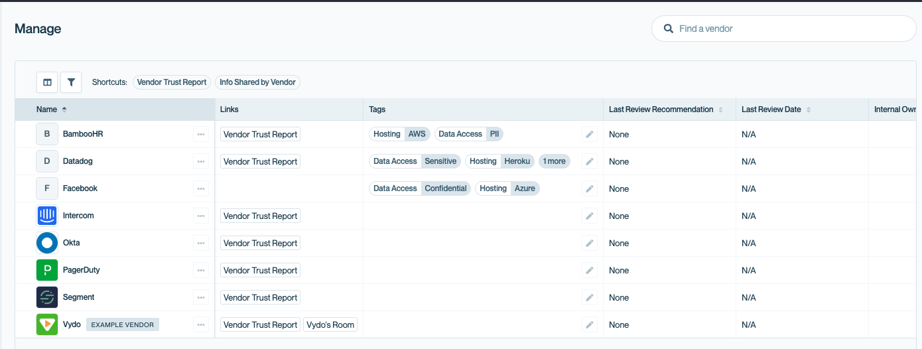The width and height of the screenshot is (922, 349).
Task: Click the Find a vendor search field
Action: (x=789, y=29)
